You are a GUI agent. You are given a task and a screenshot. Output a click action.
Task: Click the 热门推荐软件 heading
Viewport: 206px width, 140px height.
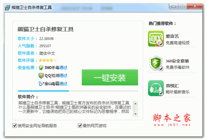tap(162, 23)
